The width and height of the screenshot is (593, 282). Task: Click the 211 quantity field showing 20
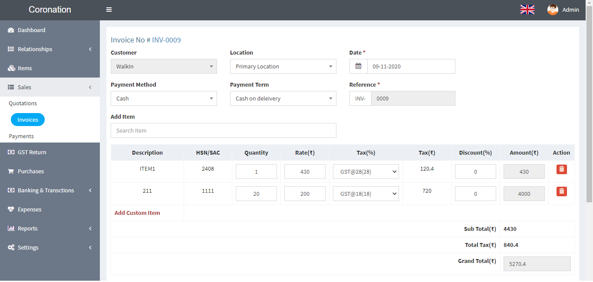(x=256, y=194)
